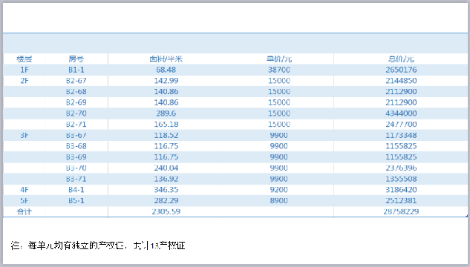Click the 140.86 area in row B2-68
Screen dimensions: 470x267
pyautogui.click(x=166, y=91)
